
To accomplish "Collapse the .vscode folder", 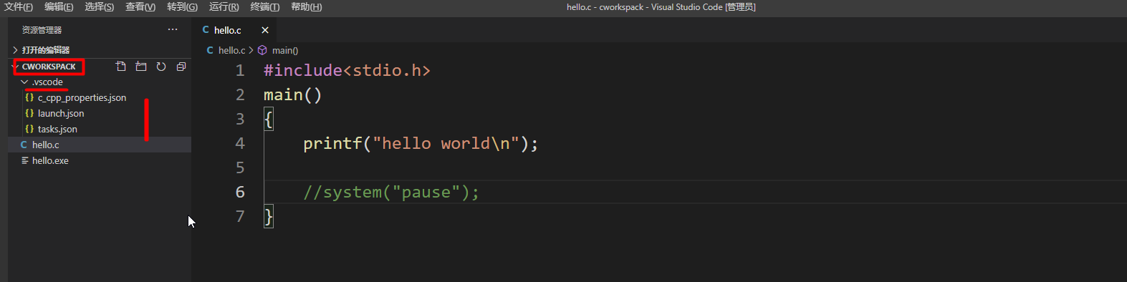I will 100,82.
